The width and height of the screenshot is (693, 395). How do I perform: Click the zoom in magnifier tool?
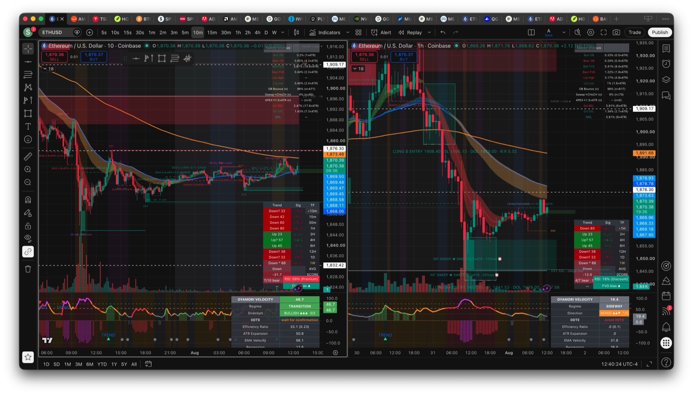tap(28, 169)
